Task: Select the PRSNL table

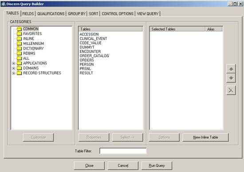Action: (85, 69)
